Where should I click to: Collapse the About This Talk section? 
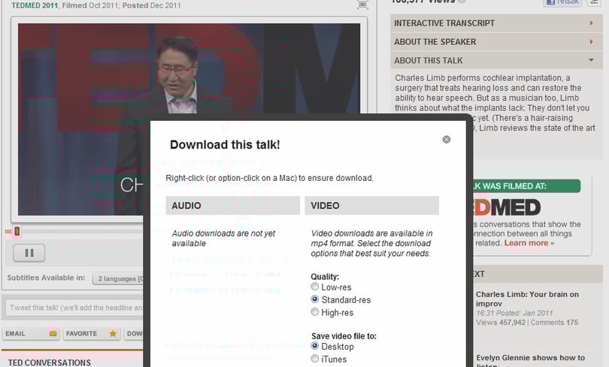[x=496, y=61]
